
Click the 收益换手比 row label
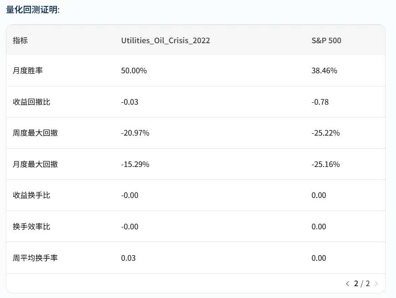pyautogui.click(x=31, y=195)
